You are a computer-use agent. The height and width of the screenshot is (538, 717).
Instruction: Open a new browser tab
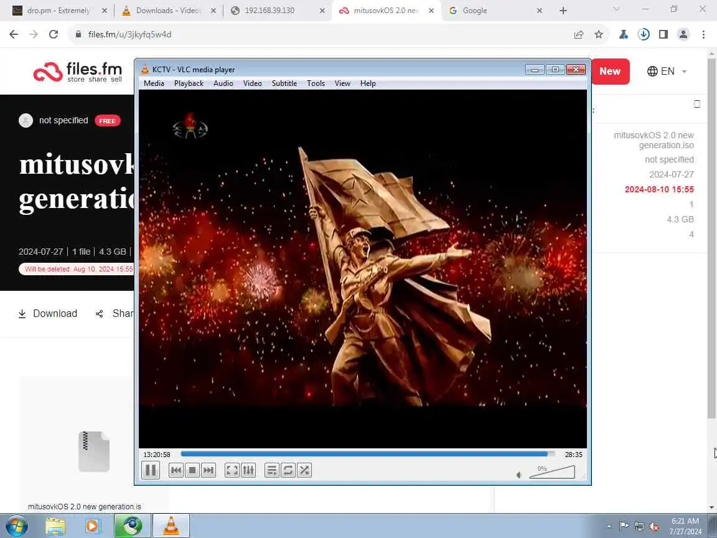pyautogui.click(x=563, y=11)
